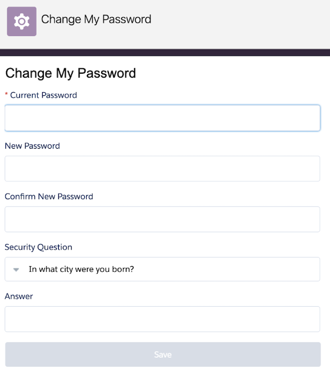The image size is (330, 375).
Task: Click the large page heading "Change My Password"
Action: [71, 73]
